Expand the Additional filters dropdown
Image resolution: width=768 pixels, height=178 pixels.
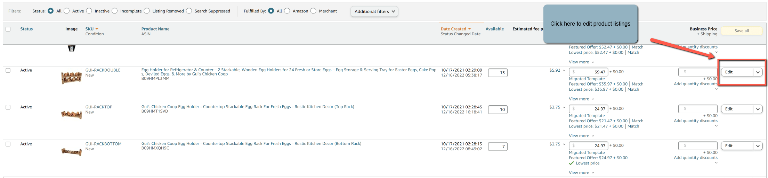coord(374,11)
